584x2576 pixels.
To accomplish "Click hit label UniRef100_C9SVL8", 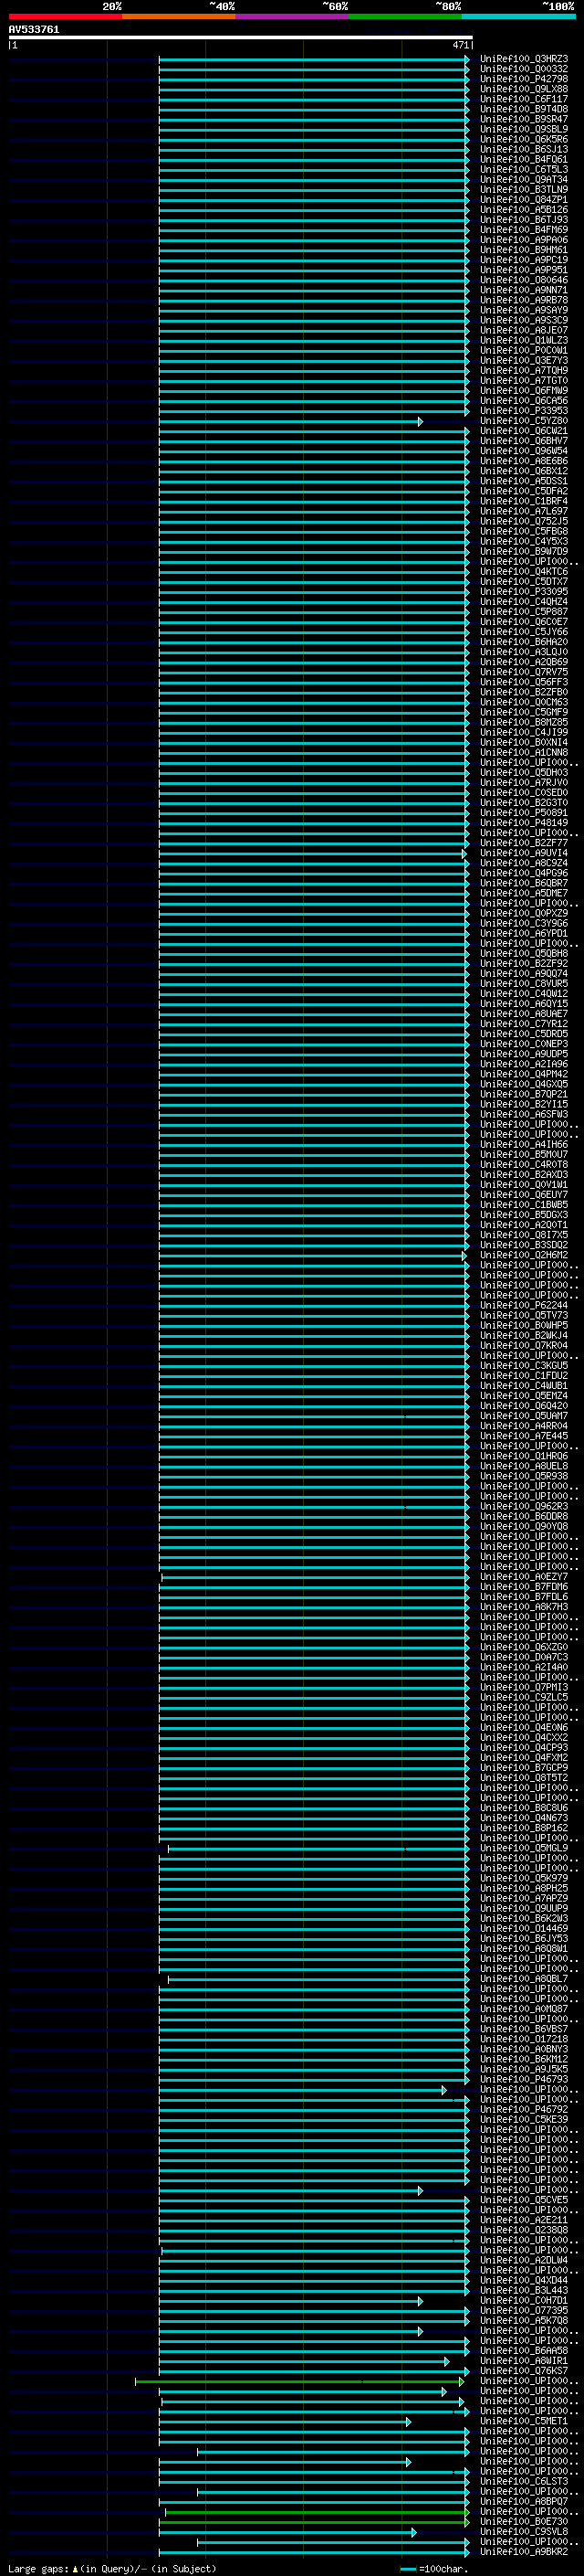I will 523,2531.
